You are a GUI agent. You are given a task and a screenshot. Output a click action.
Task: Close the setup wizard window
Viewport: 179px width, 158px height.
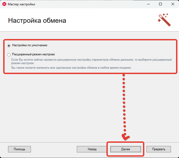click(173, 4)
